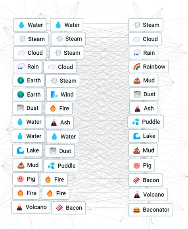Click the Rain cloud icon in the right column
Image resolution: width=188 pixels, height=229 pixels.
click(x=137, y=53)
